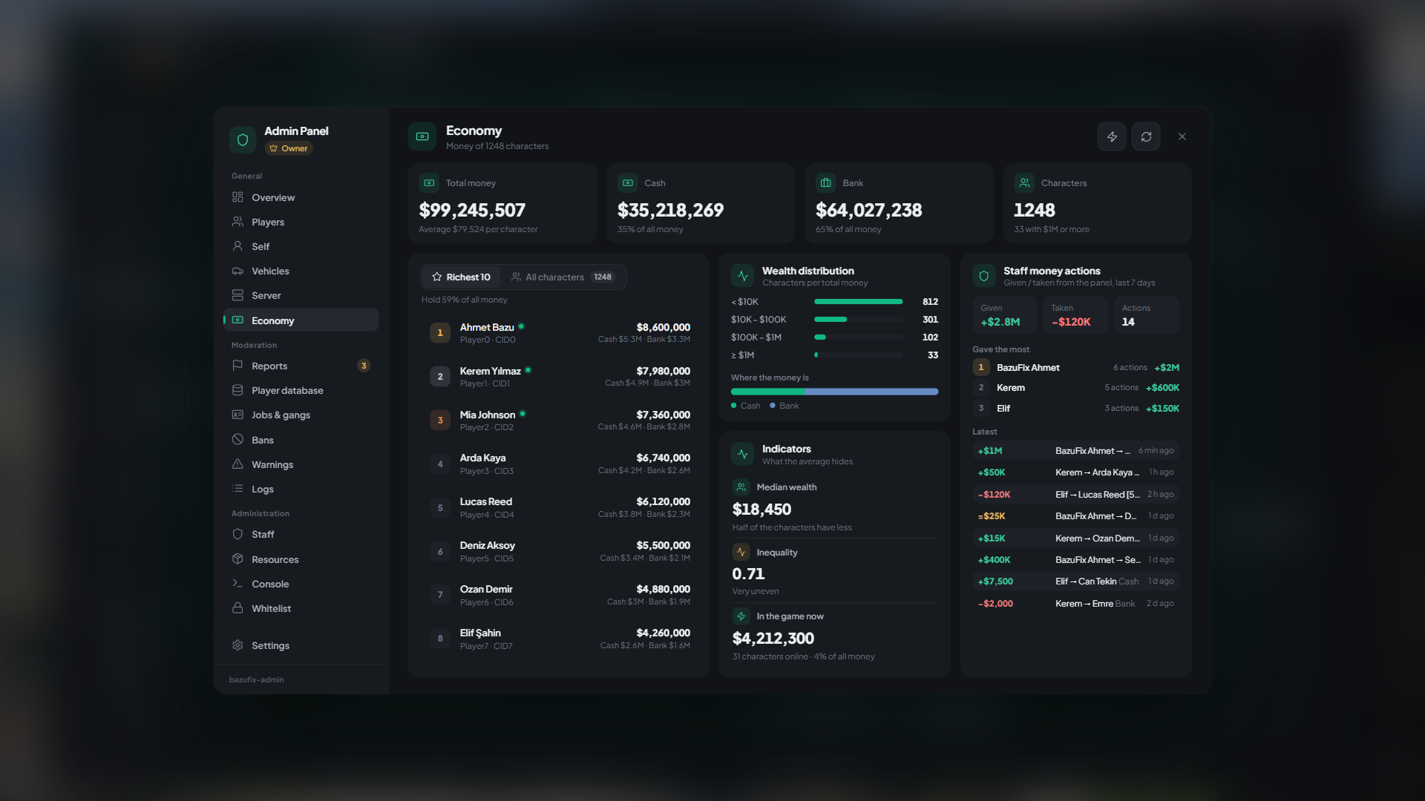Screen dimensions: 1425x801
Task: Click the Console prompt icon
Action: point(237,584)
